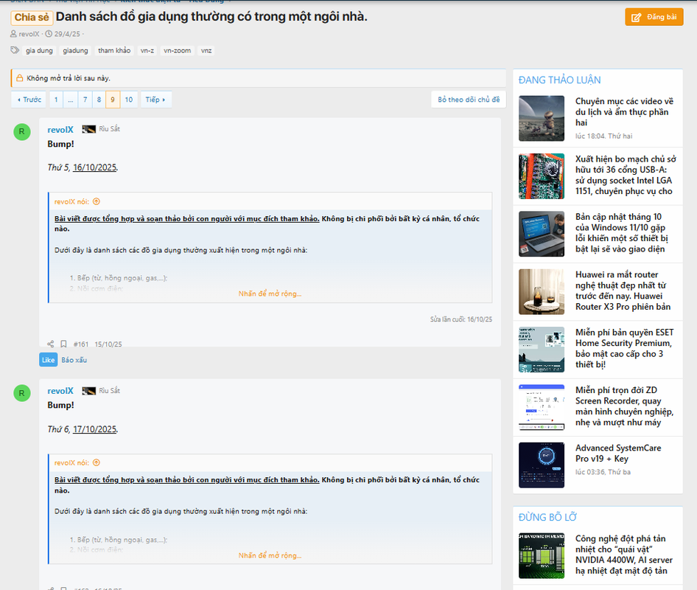Open 'Miễn phí bản quyền ESET' article
The width and height of the screenshot is (697, 590).
pyautogui.click(x=624, y=348)
